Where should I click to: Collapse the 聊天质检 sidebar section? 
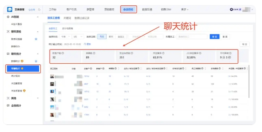tap(38, 32)
